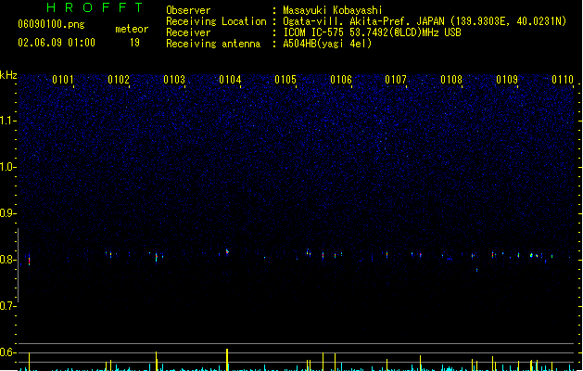The height and width of the screenshot is (371, 583).
Task: Click the 0102 time marker
Action: coord(119,80)
